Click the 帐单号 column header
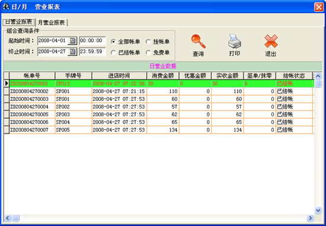Image resolution: width=326 pixels, height=226 pixels. (x=32, y=76)
